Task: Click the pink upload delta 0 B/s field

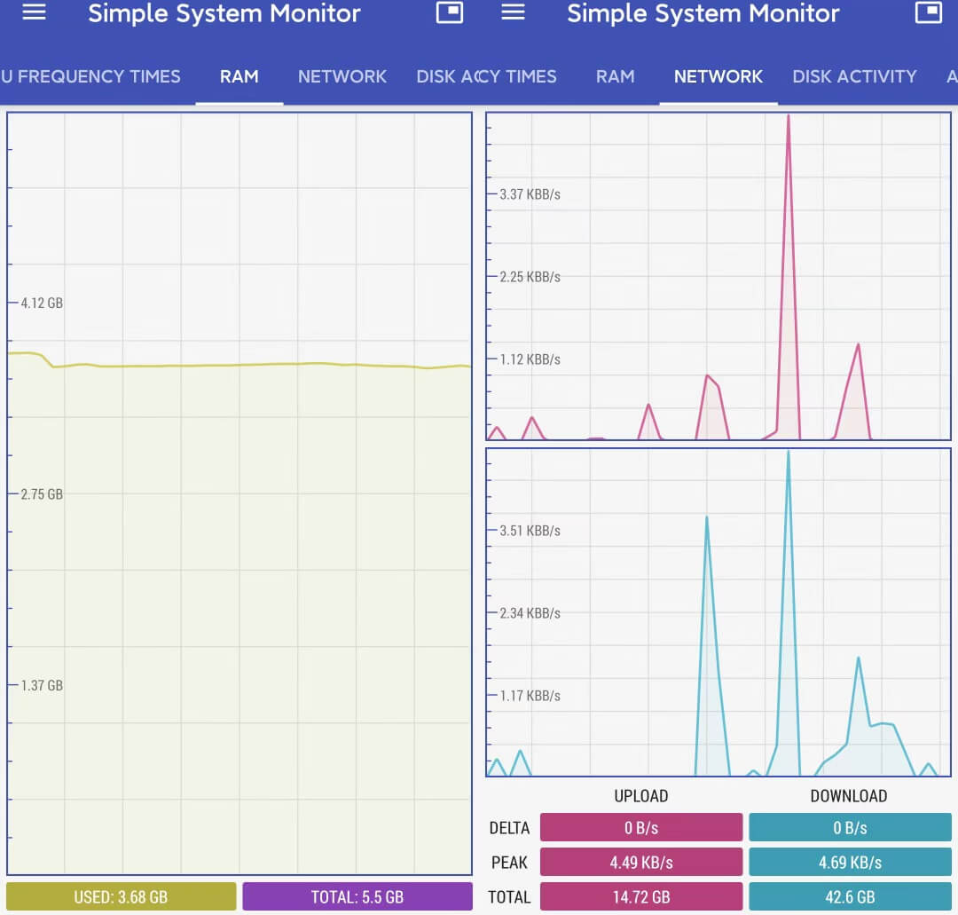Action: click(641, 828)
